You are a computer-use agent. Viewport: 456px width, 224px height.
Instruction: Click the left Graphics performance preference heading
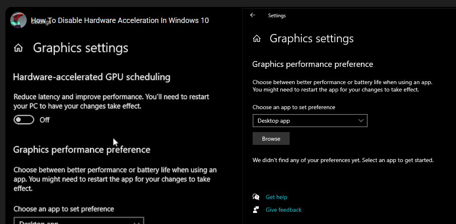82,149
